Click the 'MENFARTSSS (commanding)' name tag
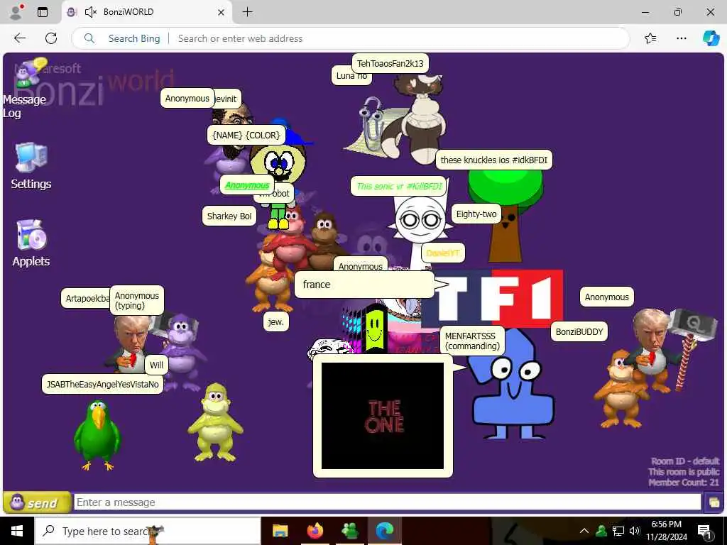 (472, 341)
